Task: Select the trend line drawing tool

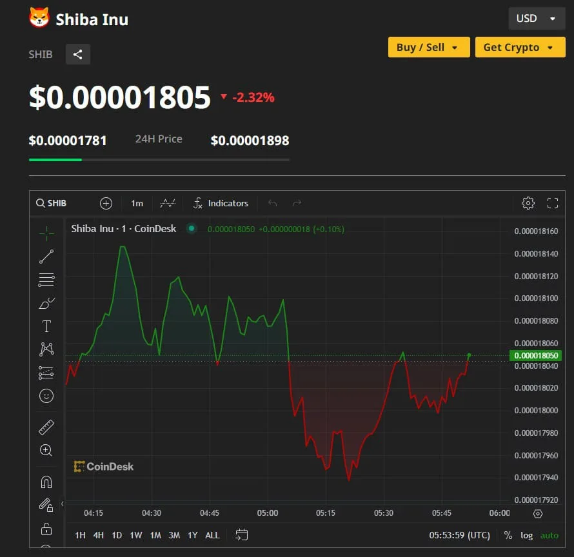Action: pos(46,257)
